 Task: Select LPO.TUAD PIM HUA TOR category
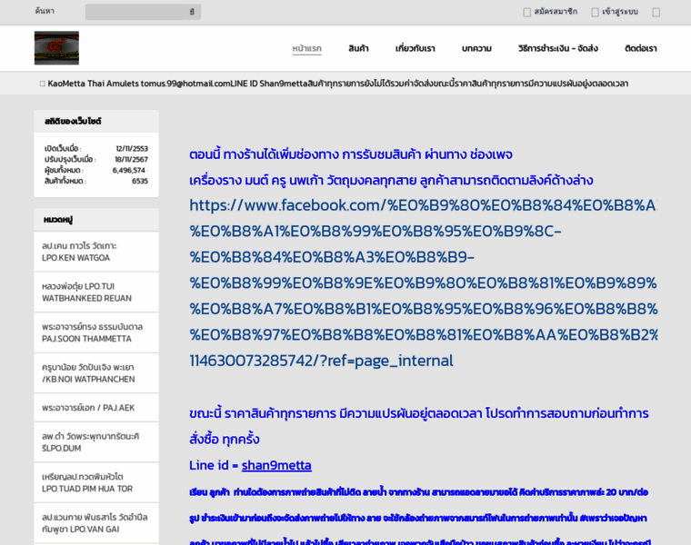(82, 481)
